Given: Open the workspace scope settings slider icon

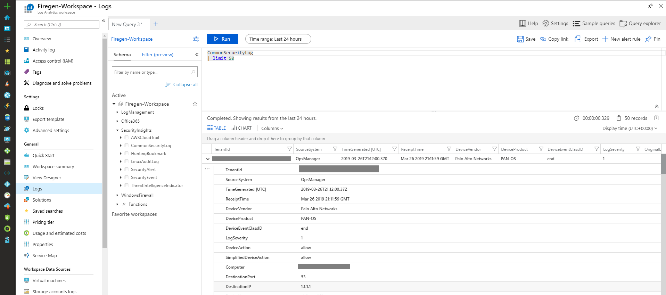Looking at the screenshot, I should 196,39.
